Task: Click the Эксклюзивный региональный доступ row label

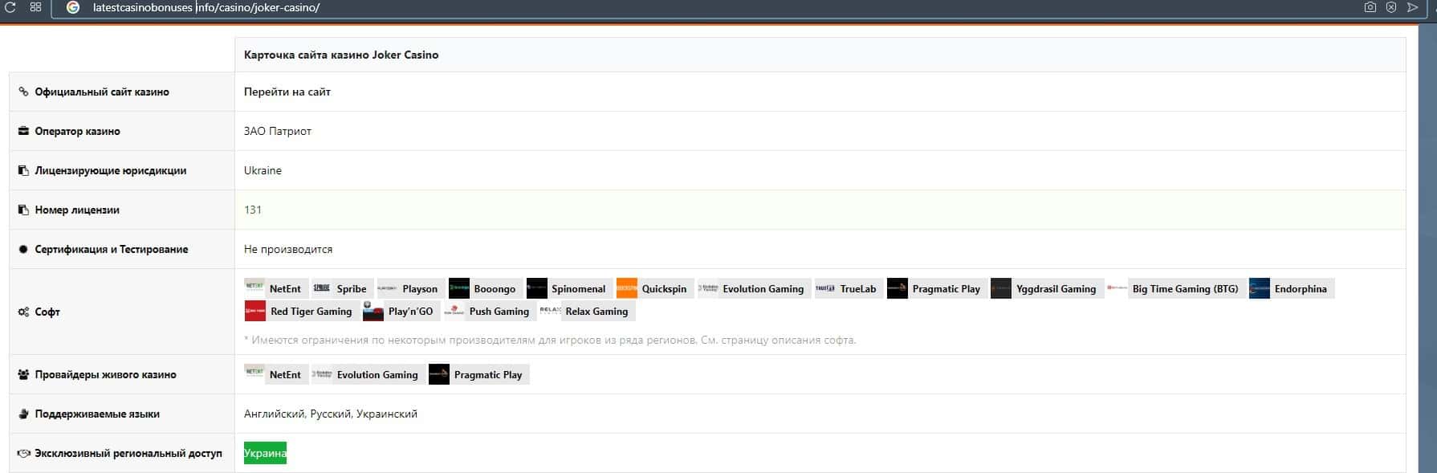Action: point(128,453)
